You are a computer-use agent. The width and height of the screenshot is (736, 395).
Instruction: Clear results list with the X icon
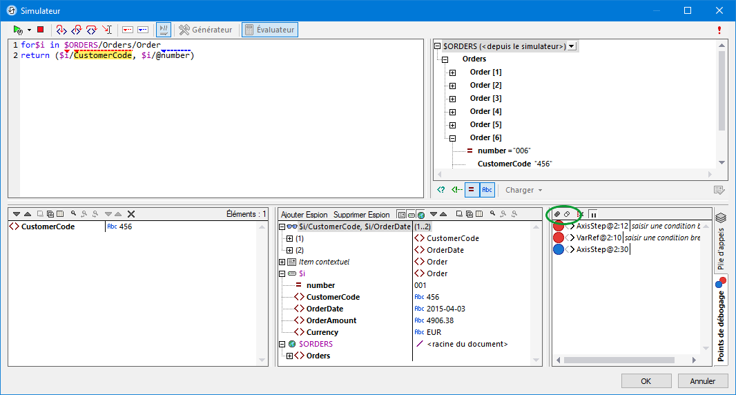pyautogui.click(x=131, y=215)
